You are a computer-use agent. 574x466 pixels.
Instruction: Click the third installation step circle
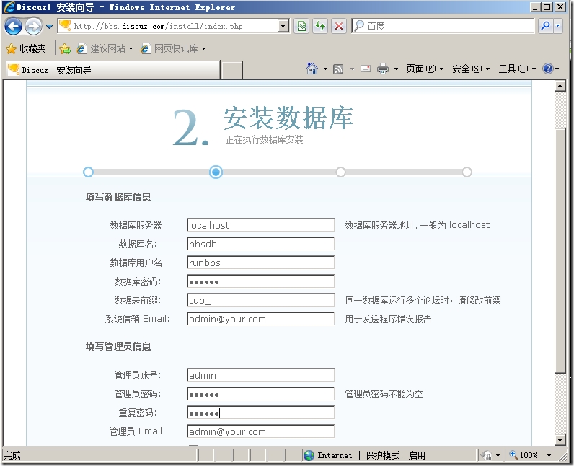[341, 172]
